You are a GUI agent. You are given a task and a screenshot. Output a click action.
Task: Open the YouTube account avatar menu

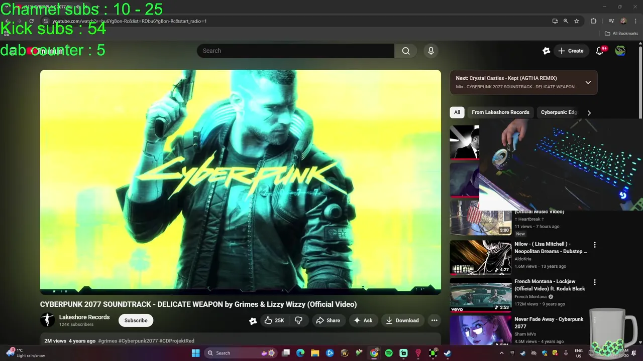[620, 51]
